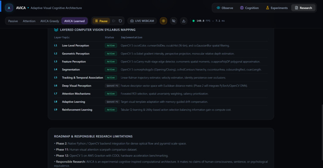Click the Experiments flask icon

click(x=267, y=8)
